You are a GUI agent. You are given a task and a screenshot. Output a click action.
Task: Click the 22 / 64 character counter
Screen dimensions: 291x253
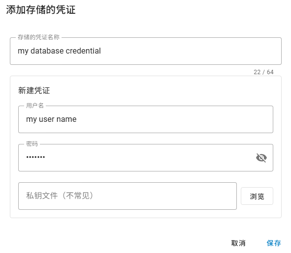263,72
